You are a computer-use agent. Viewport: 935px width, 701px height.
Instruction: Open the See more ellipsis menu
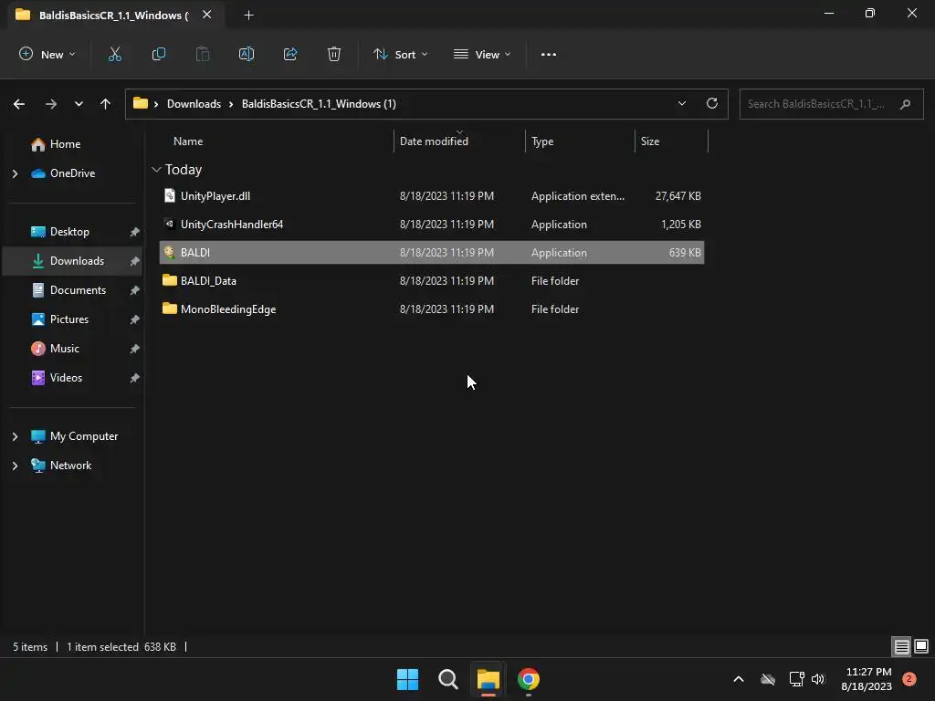click(x=549, y=54)
